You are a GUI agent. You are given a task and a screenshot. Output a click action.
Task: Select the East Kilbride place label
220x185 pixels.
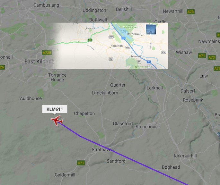pyautogui.click(x=40, y=62)
